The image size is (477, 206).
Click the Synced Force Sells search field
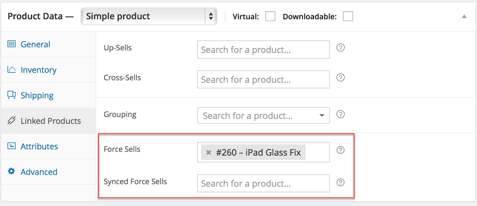point(264,183)
